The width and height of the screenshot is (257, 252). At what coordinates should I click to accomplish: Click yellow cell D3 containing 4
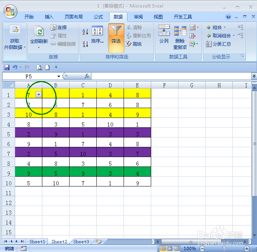tap(110, 113)
